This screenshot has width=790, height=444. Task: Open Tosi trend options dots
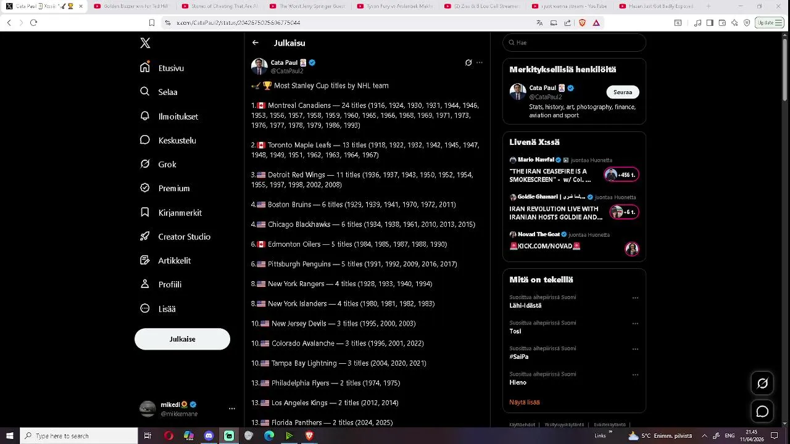635,323
